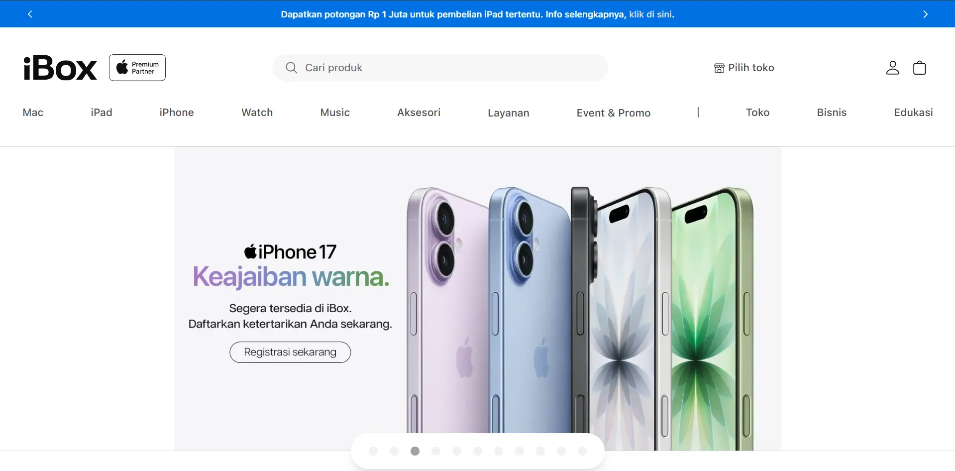Open the Watch menu item
The height and width of the screenshot is (471, 955).
click(257, 113)
